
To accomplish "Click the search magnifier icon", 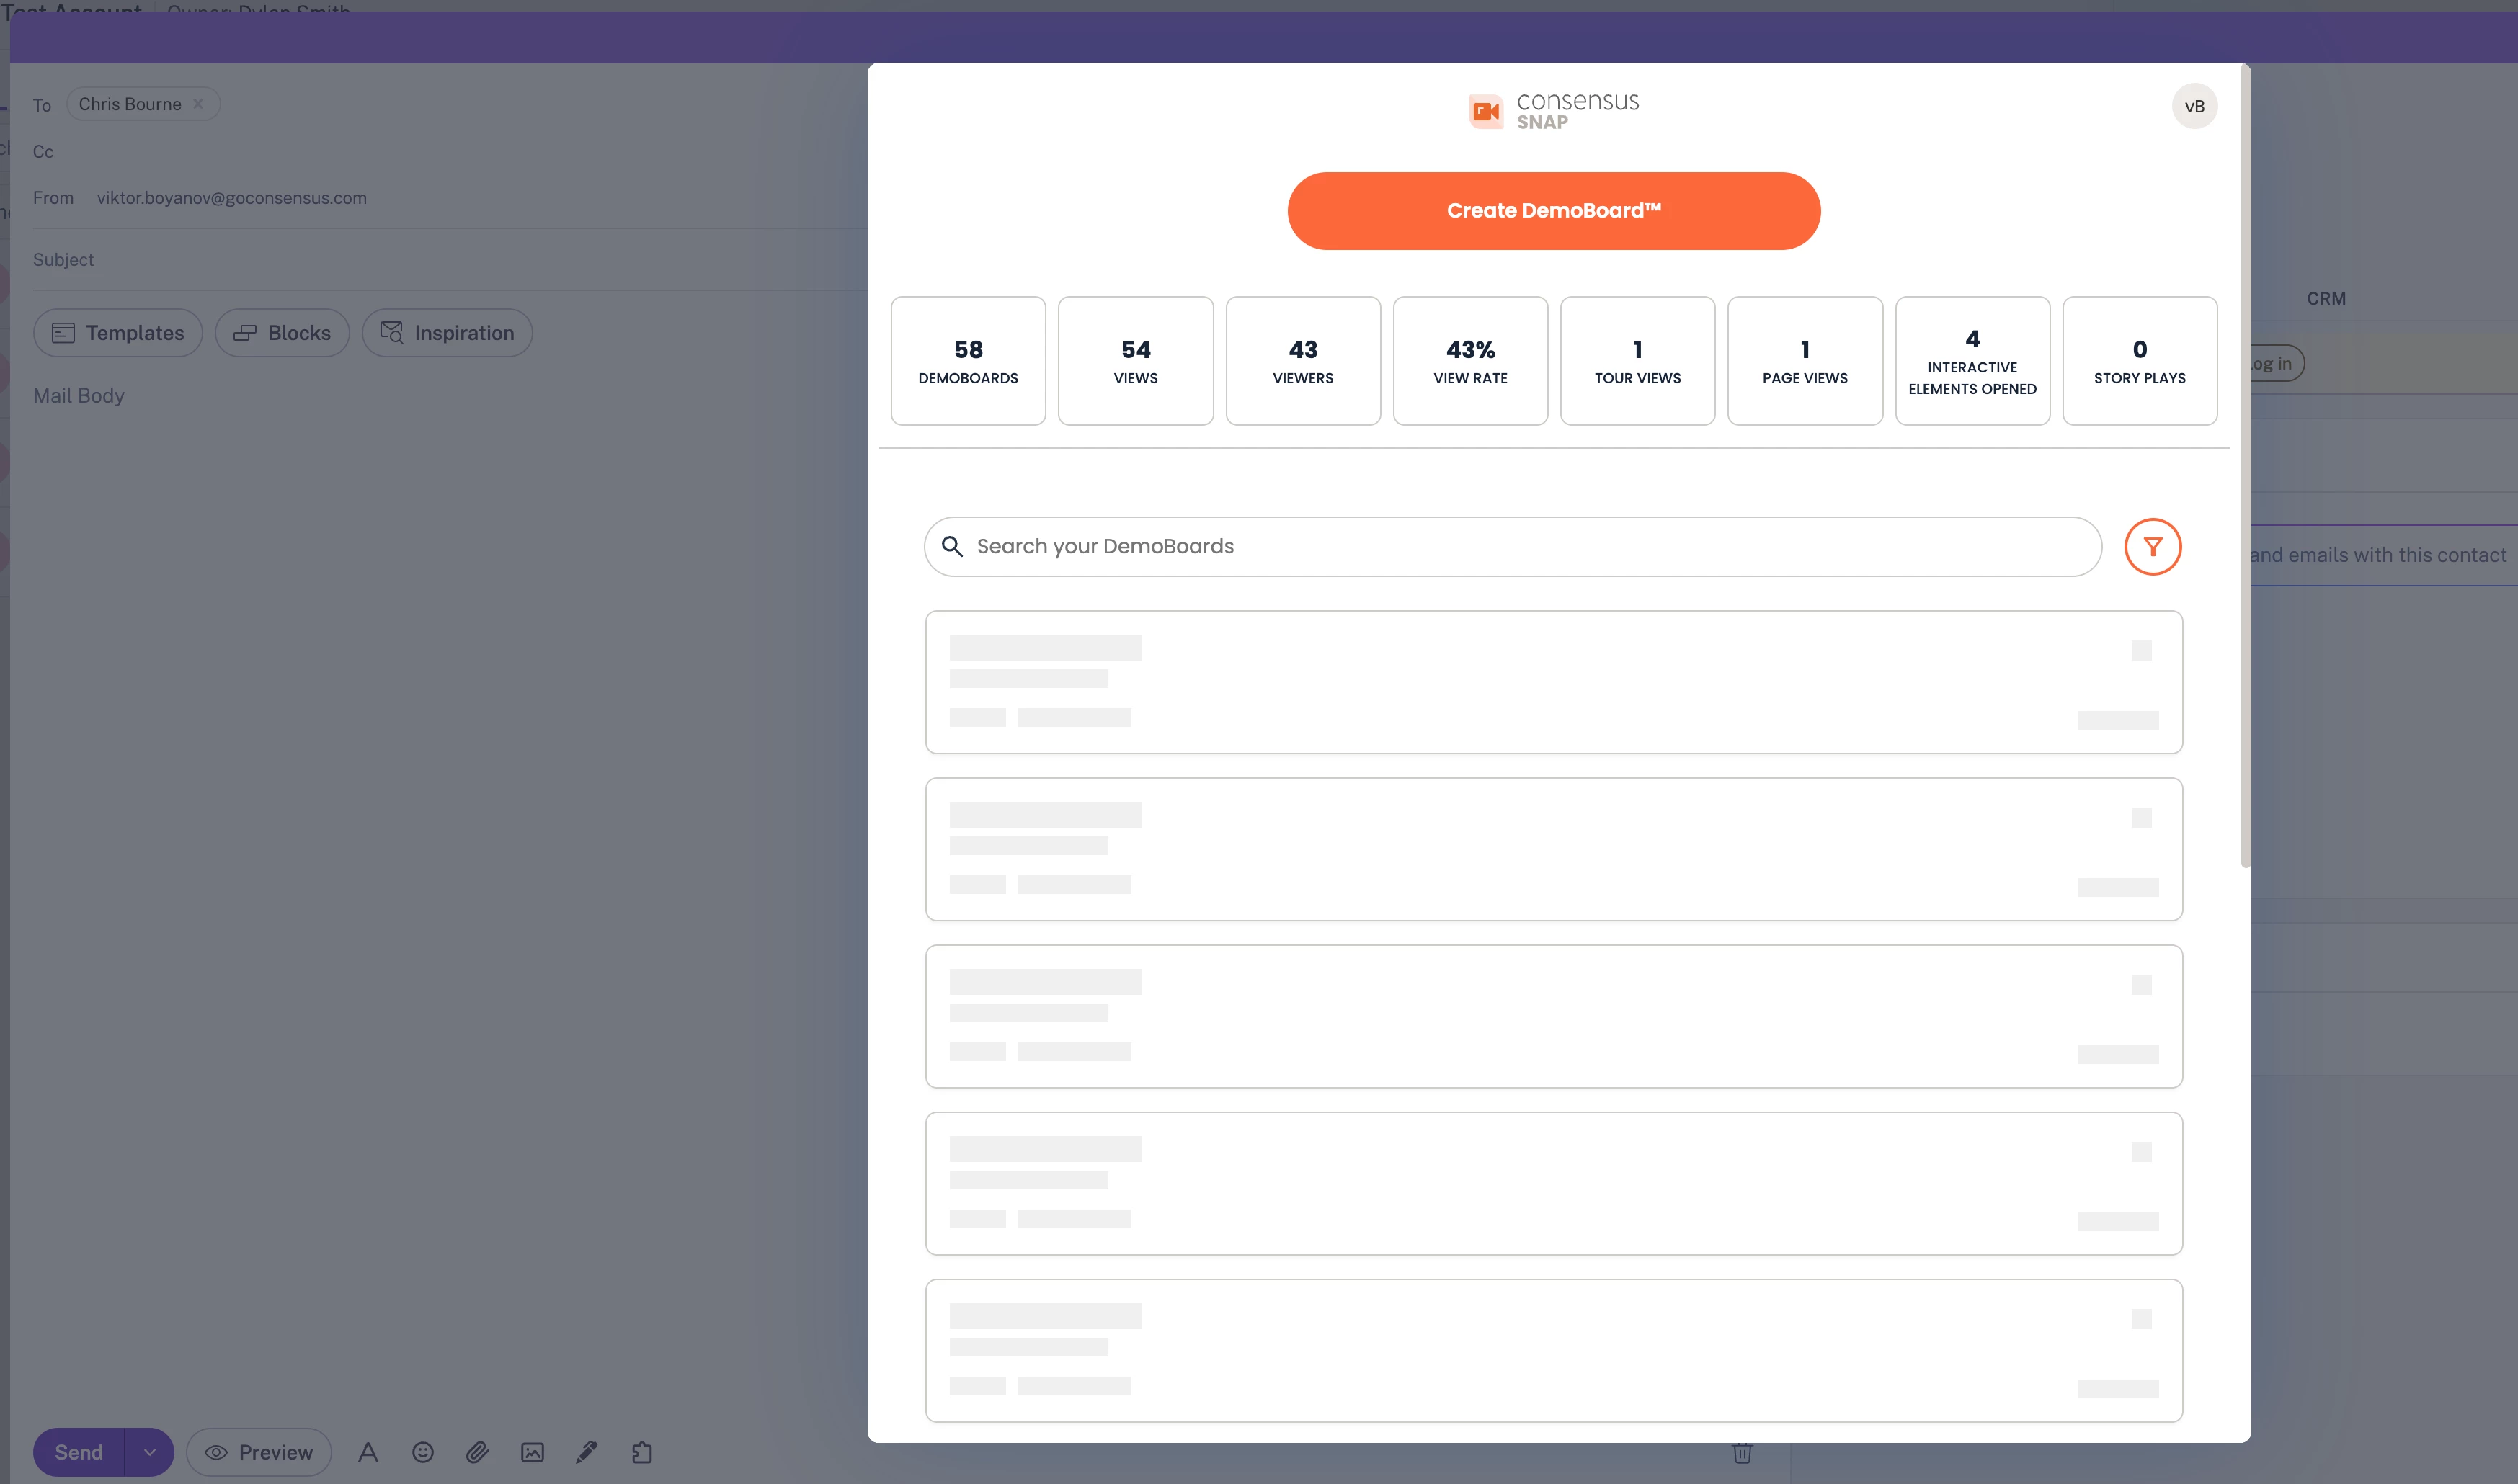I will click(953, 547).
